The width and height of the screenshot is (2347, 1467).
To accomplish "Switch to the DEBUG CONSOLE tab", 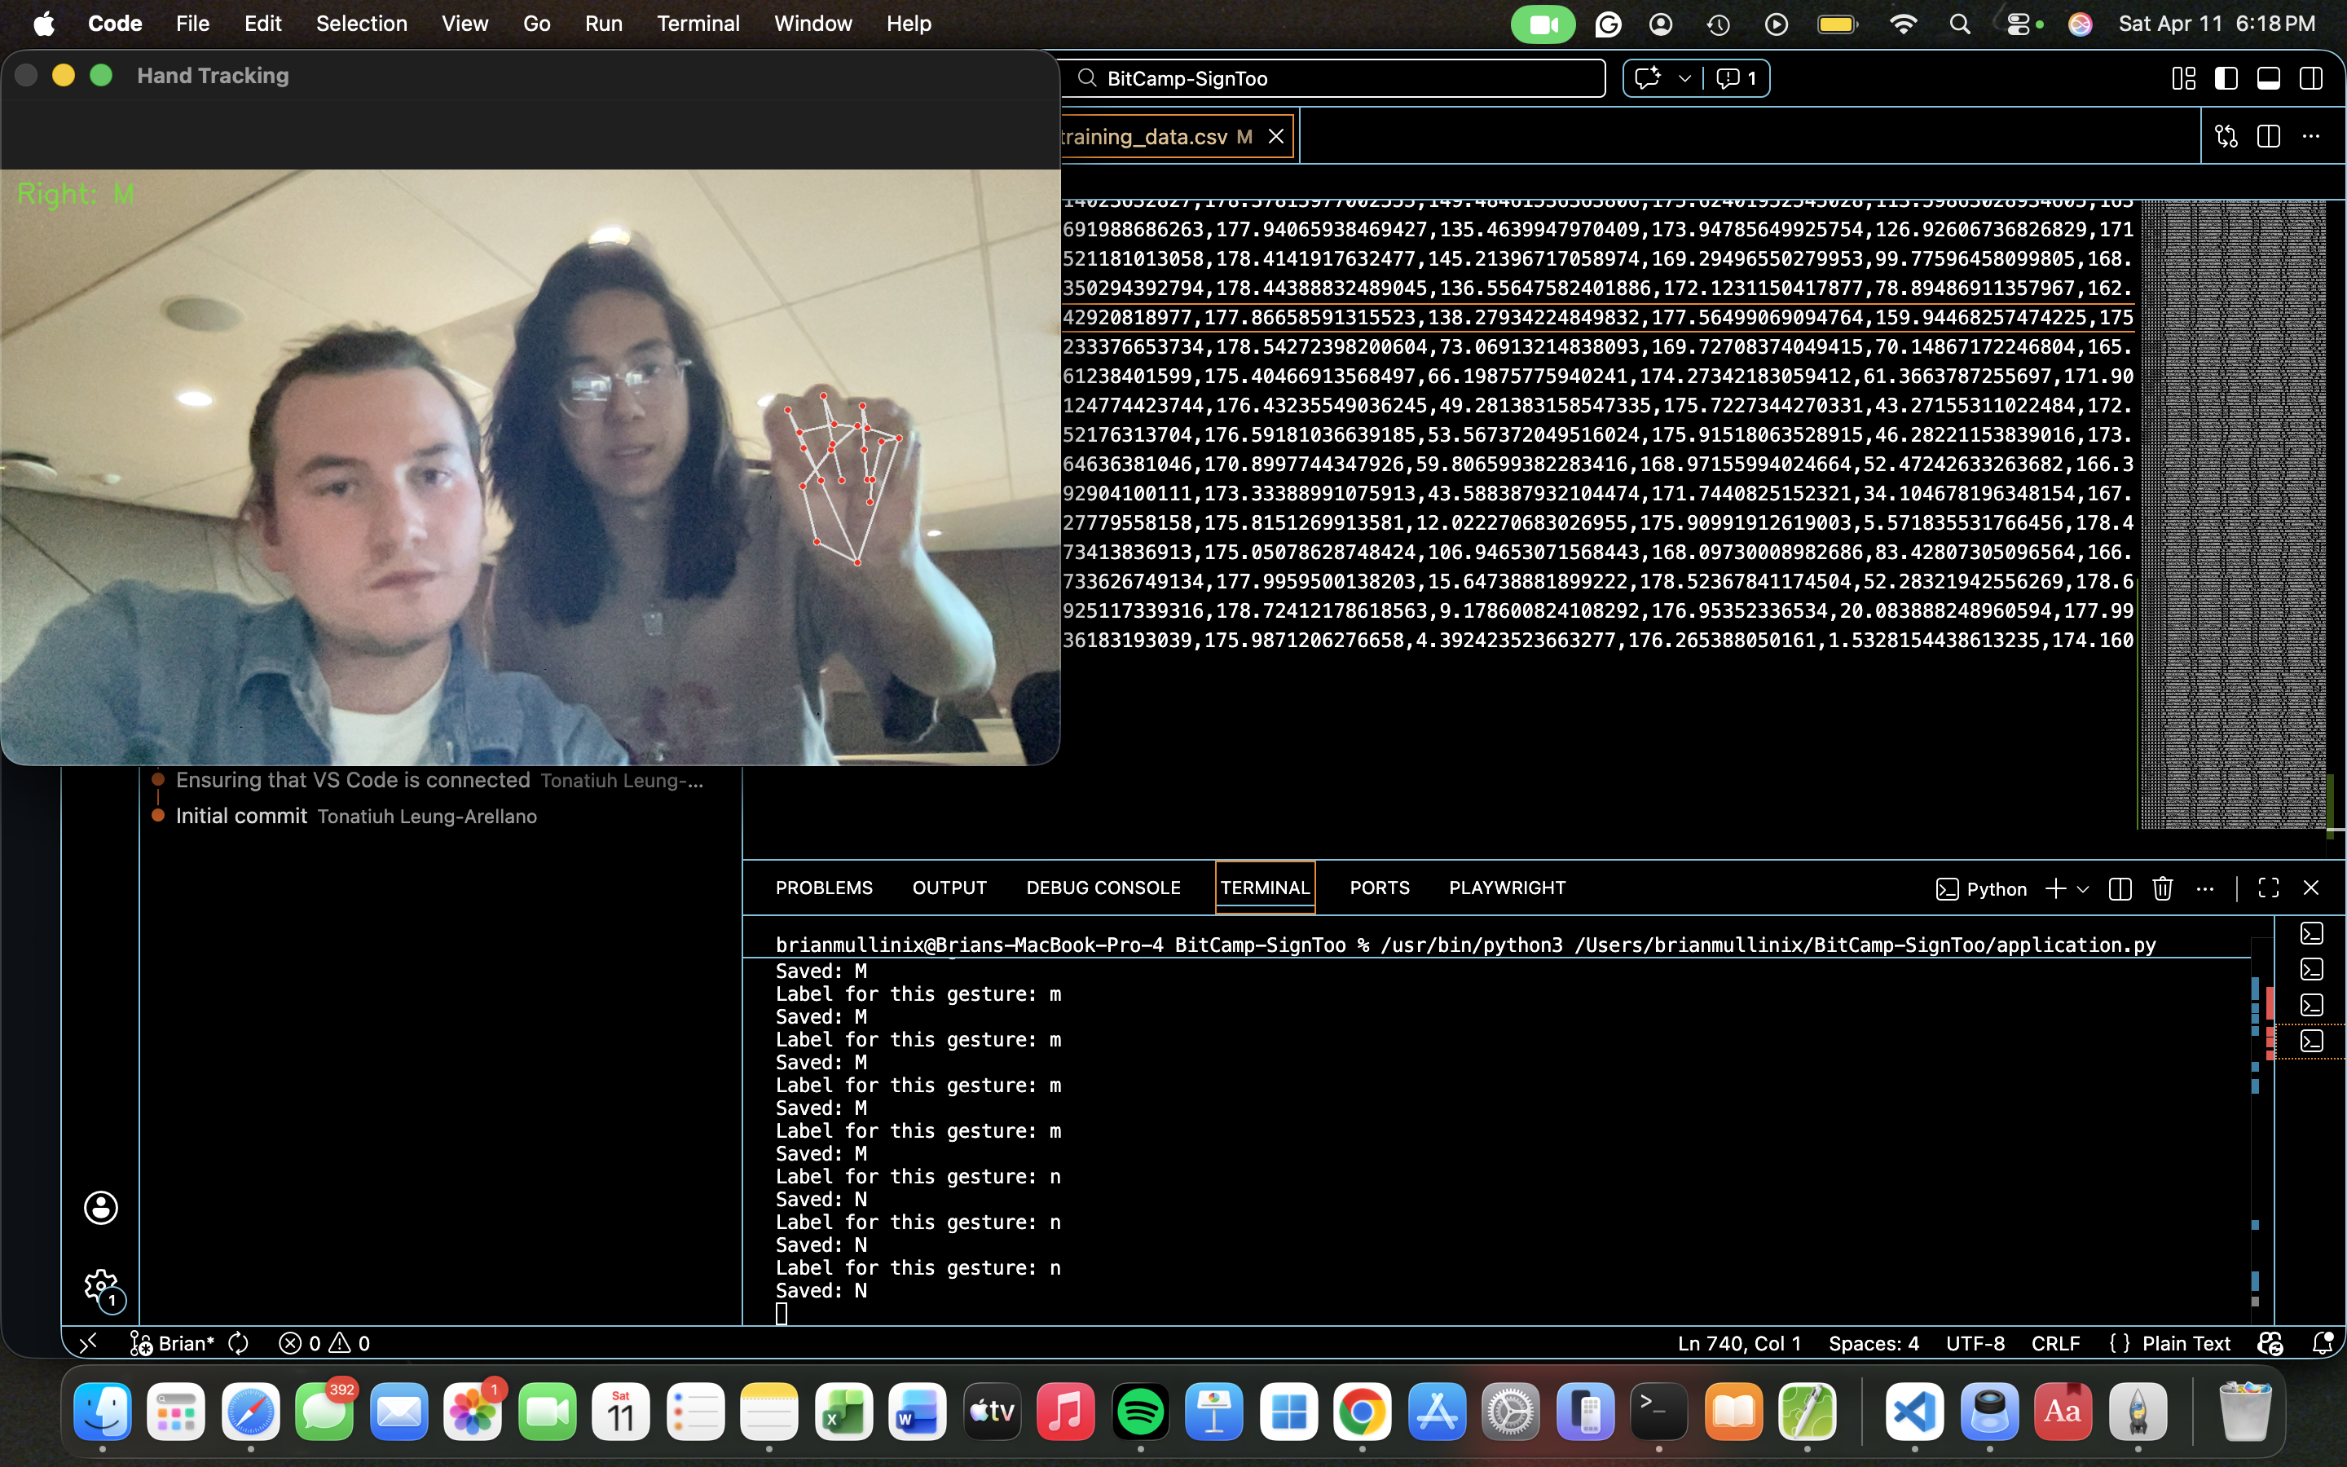I will tap(1103, 888).
